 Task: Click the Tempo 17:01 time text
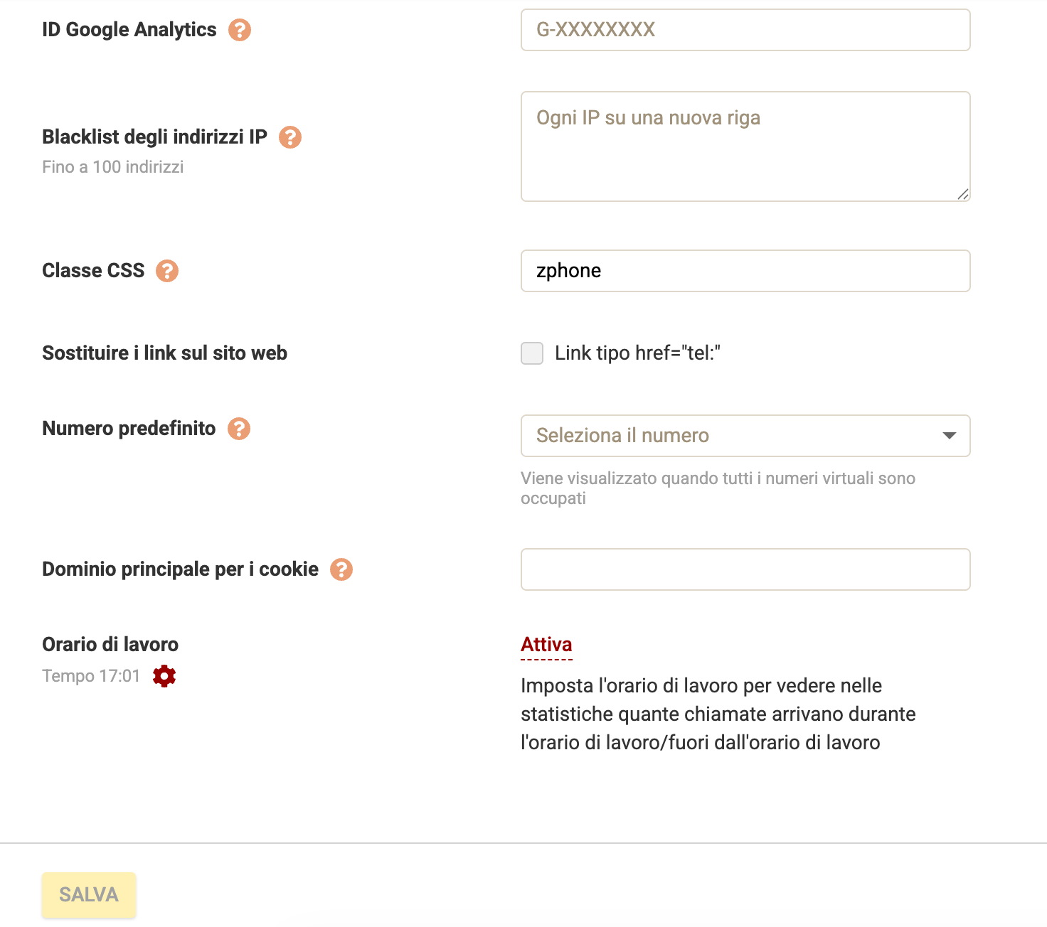point(90,675)
